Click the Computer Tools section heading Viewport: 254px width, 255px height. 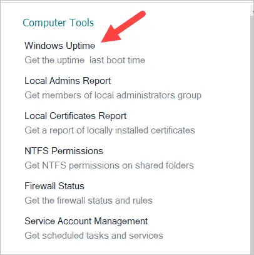[58, 23]
